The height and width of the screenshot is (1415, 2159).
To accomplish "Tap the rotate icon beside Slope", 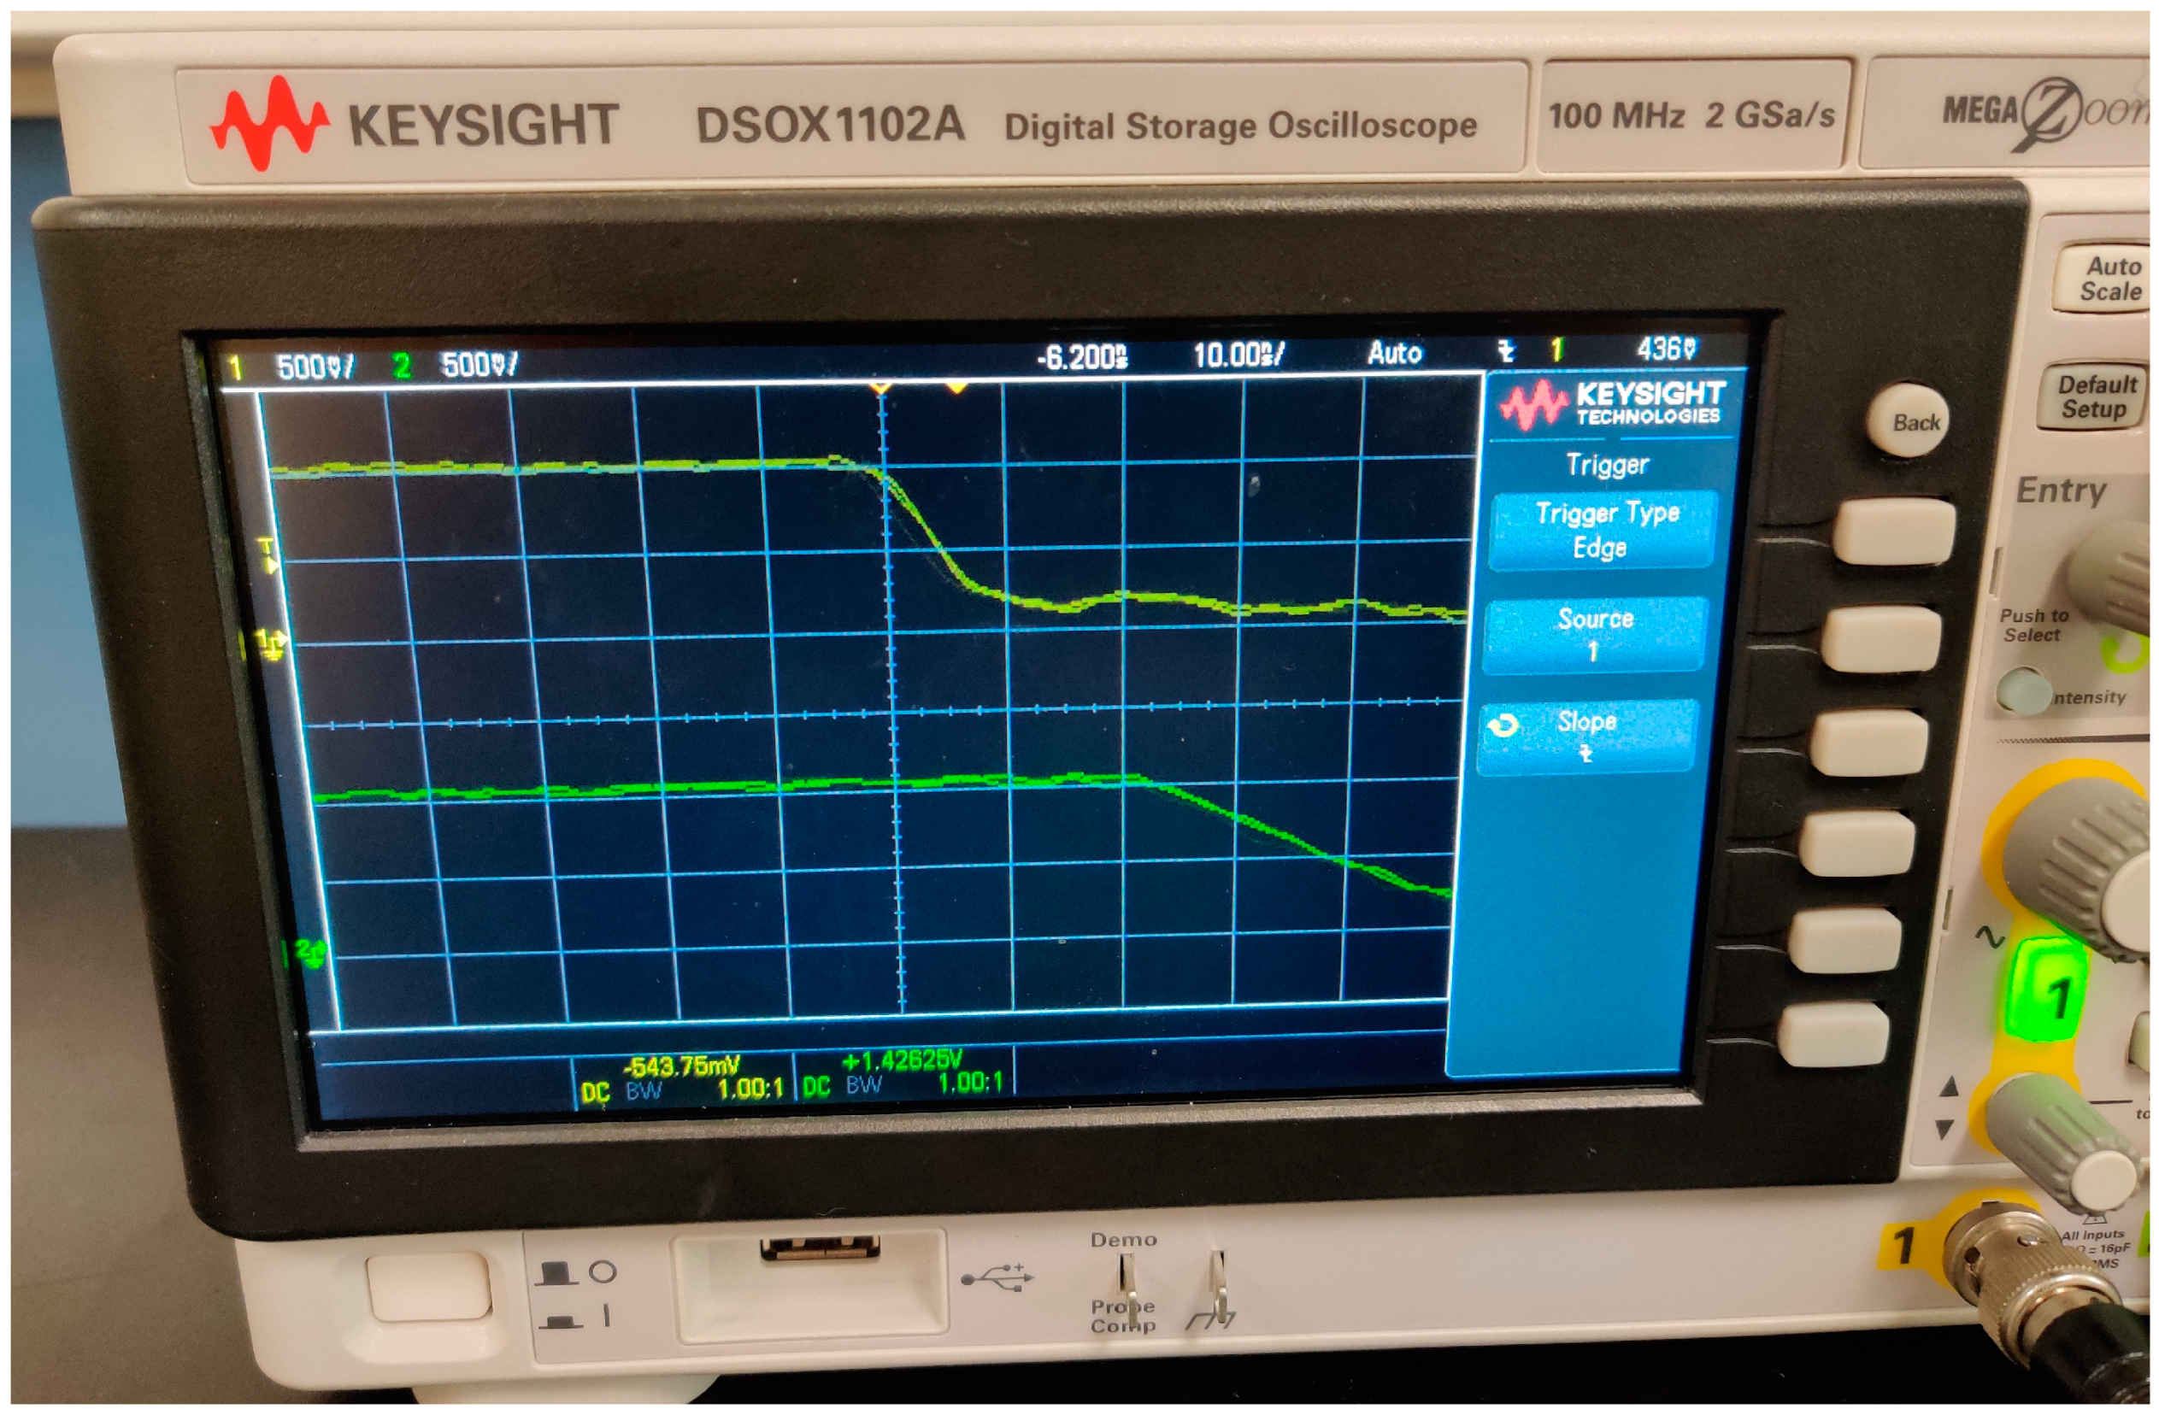I will click(1503, 725).
